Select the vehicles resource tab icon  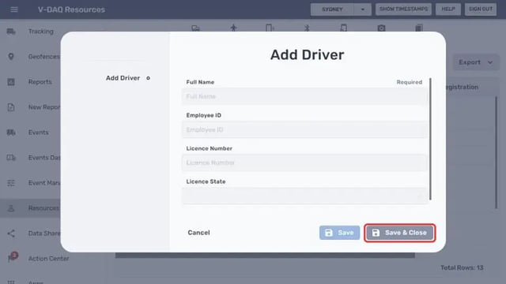(x=195, y=28)
